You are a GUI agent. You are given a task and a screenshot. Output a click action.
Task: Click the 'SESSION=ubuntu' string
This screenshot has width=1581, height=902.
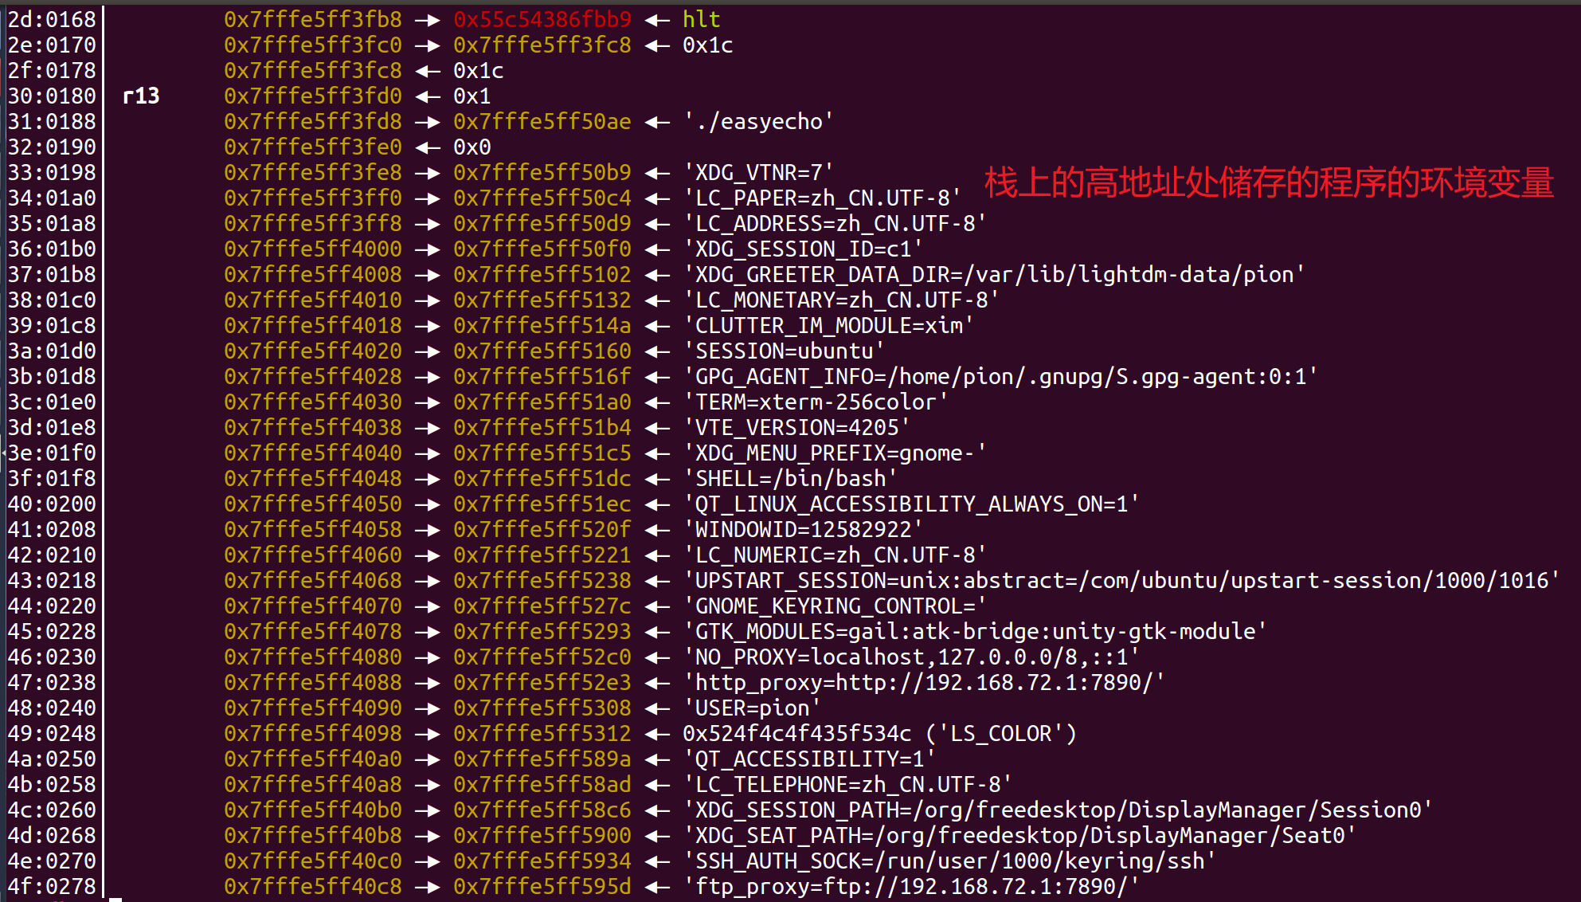tap(784, 351)
